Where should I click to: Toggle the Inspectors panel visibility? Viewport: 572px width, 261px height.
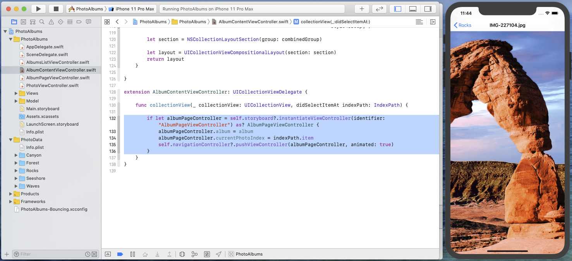click(428, 9)
